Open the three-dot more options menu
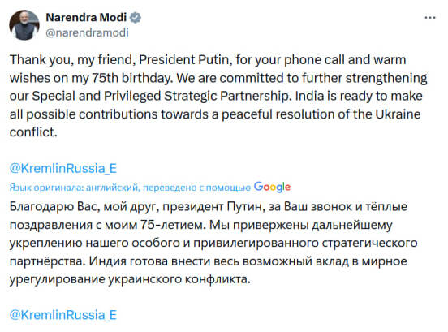The height and width of the screenshot is (332, 448). [x=430, y=18]
